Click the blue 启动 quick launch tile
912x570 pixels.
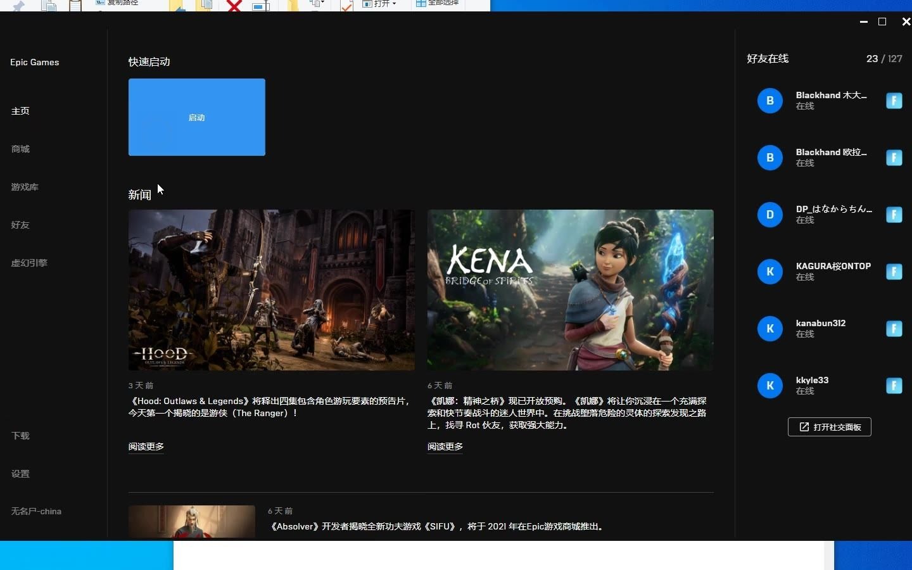(197, 117)
